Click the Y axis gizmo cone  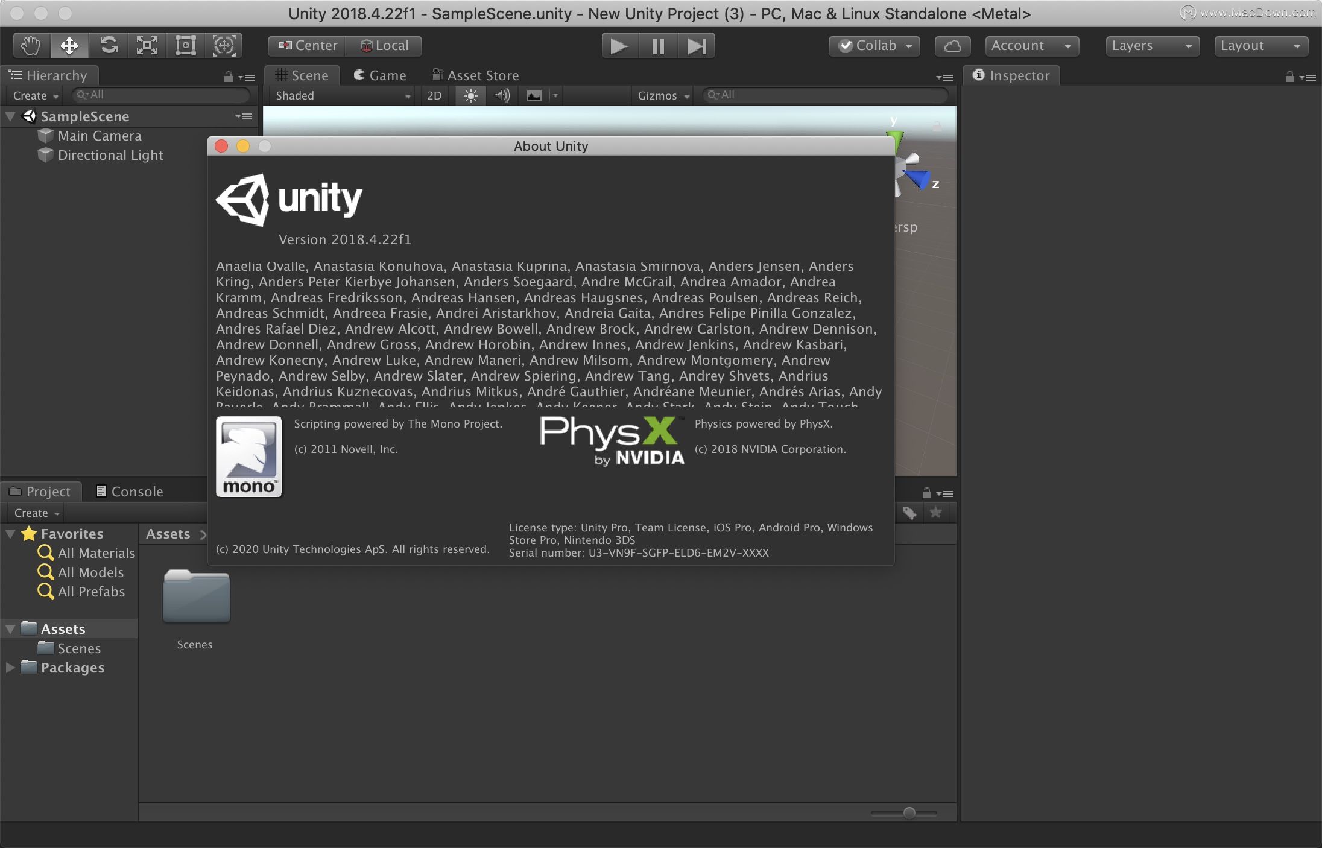coord(895,141)
